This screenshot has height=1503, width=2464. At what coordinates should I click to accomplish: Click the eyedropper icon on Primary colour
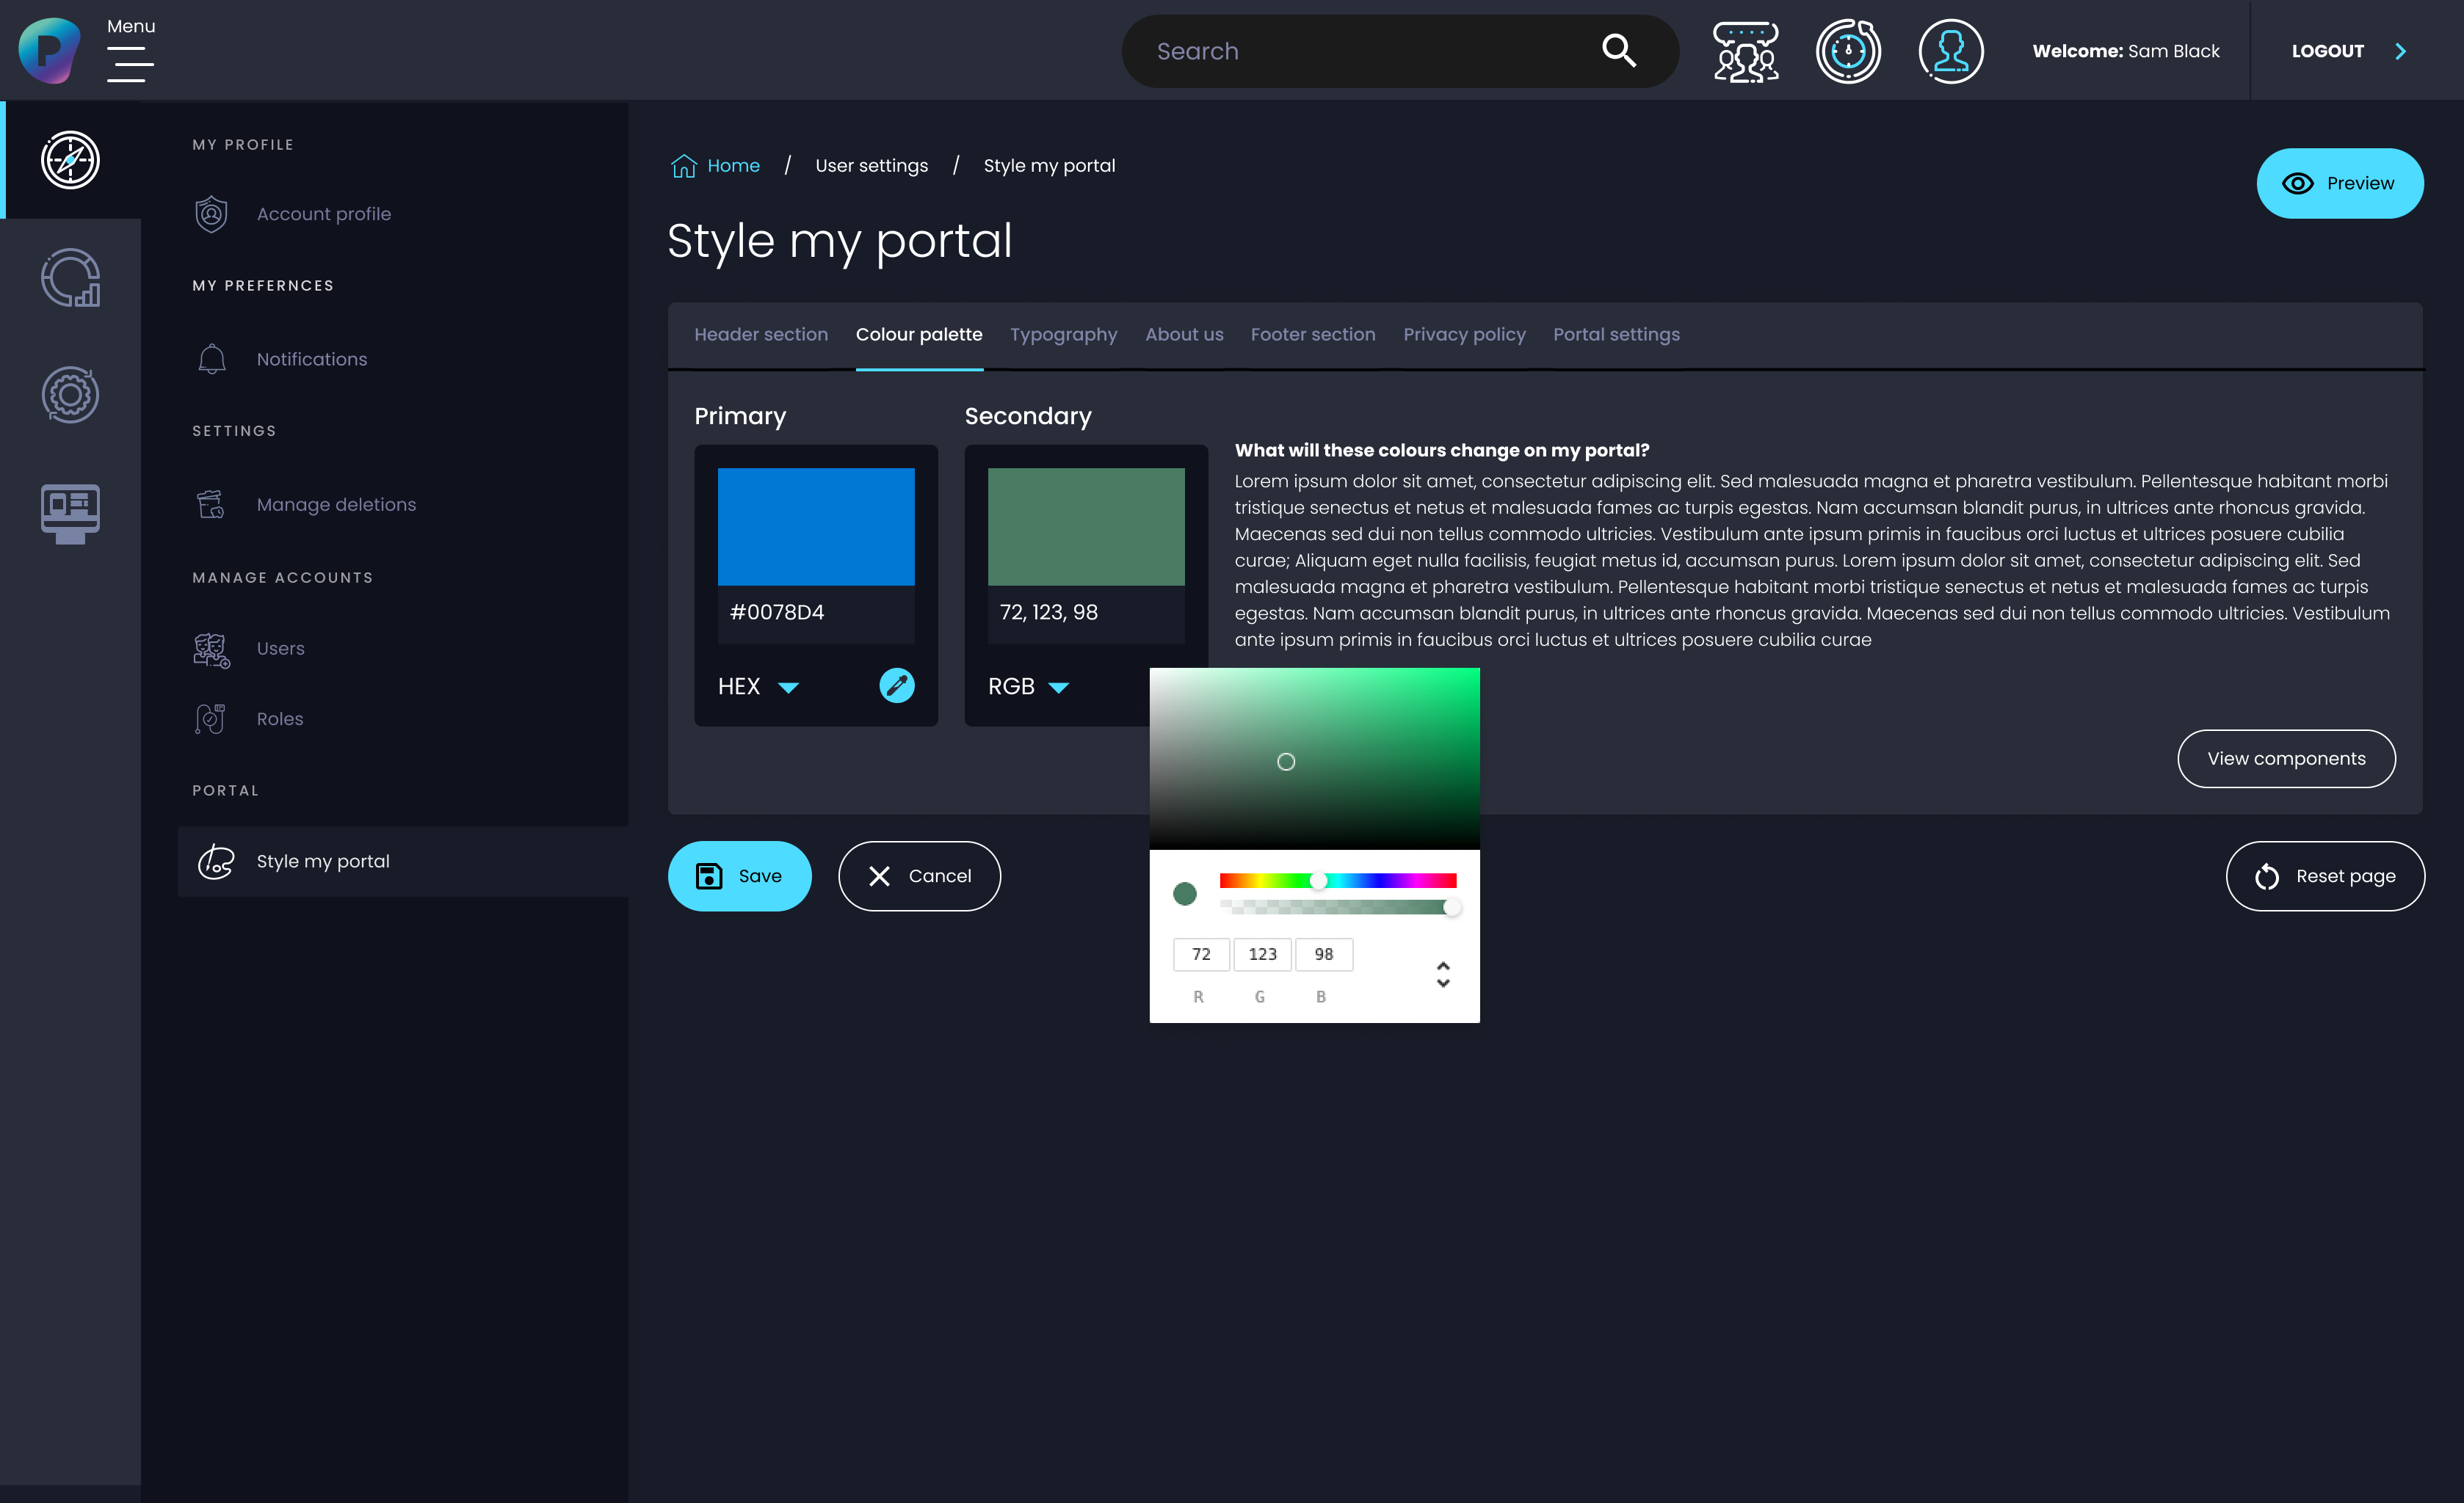(896, 685)
